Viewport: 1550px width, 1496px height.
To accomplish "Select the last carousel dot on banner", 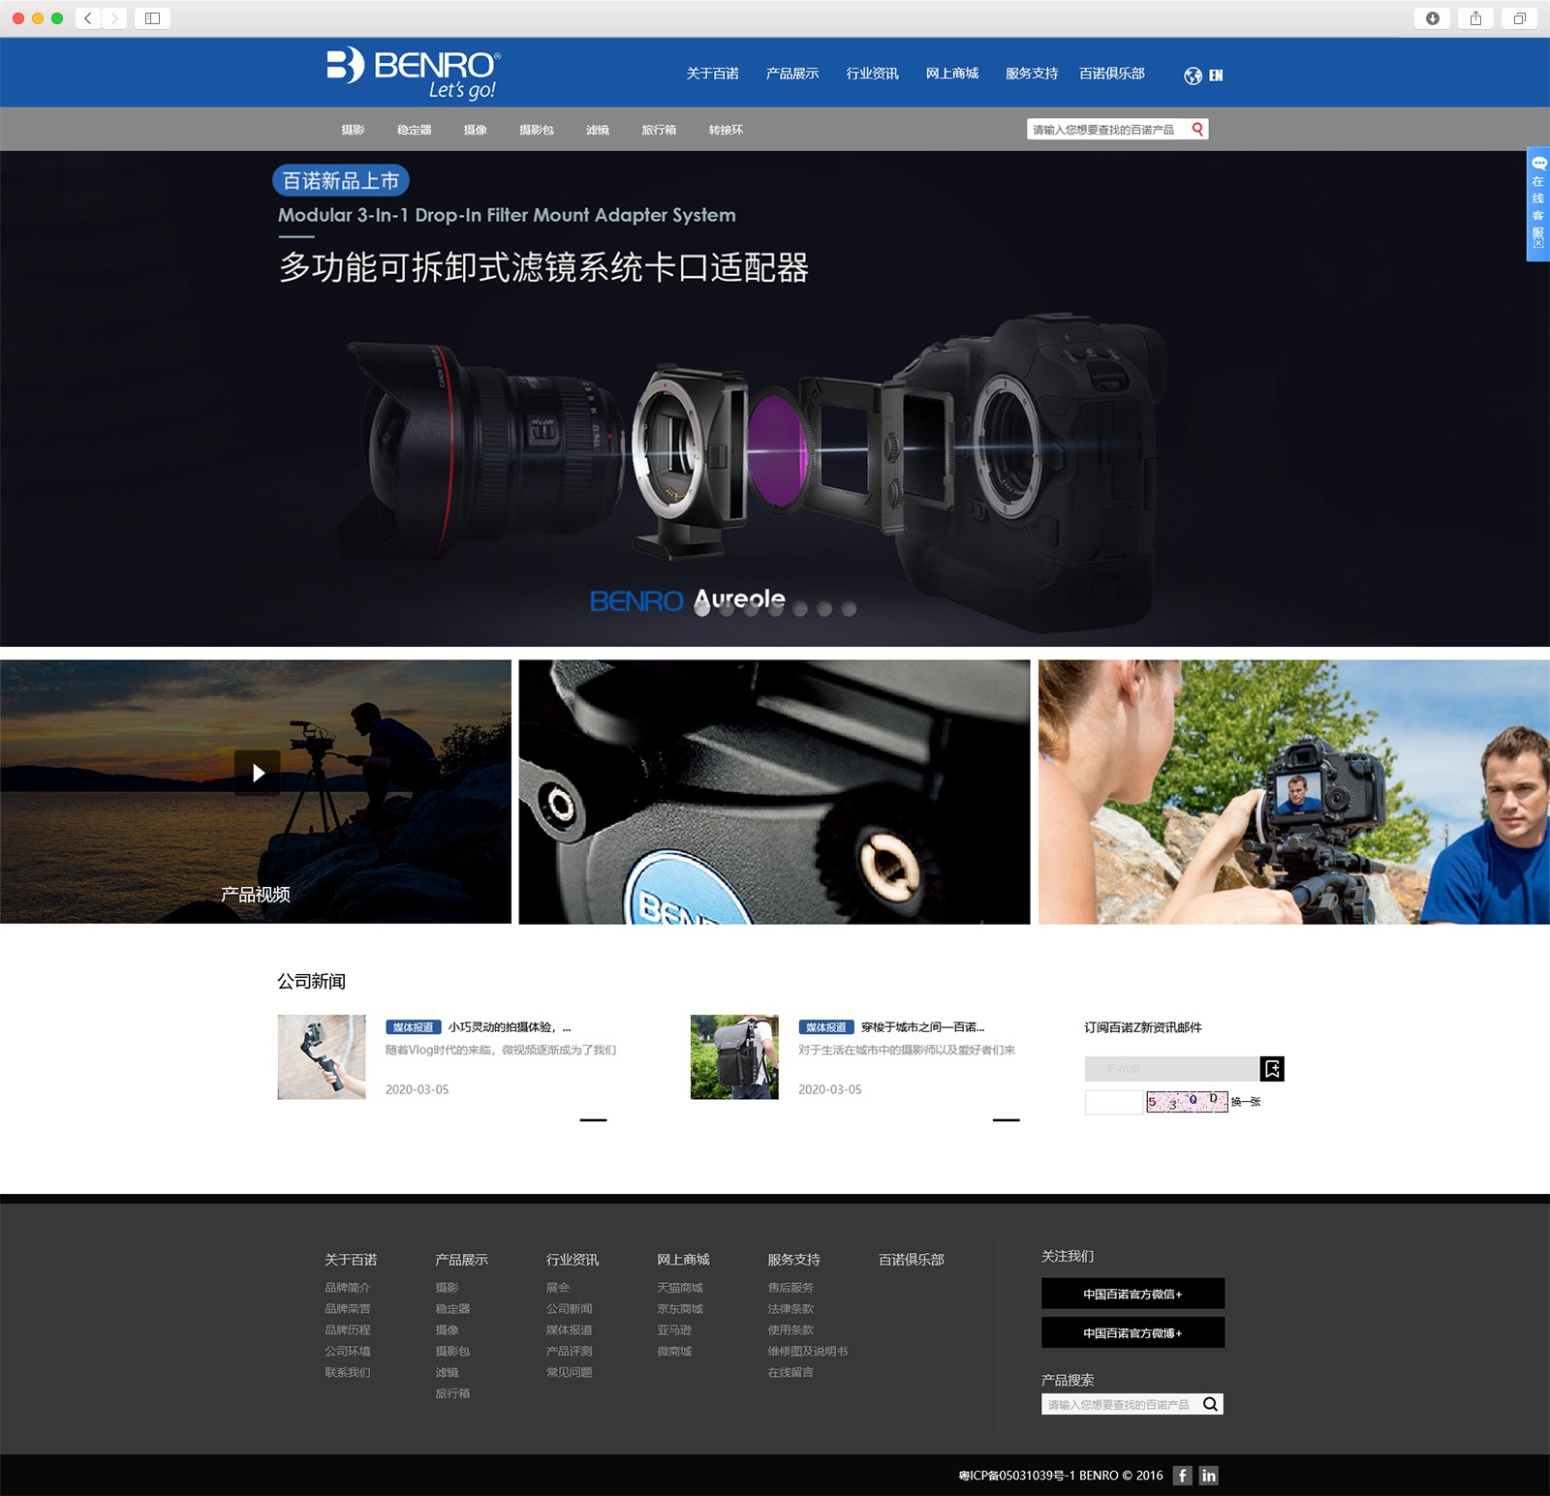I will (x=849, y=608).
